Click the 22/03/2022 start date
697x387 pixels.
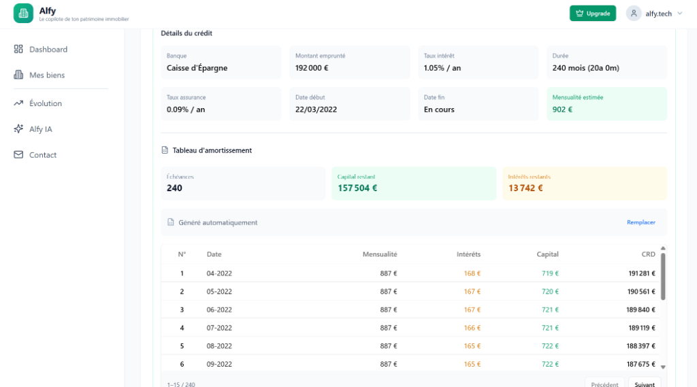pyautogui.click(x=316, y=110)
